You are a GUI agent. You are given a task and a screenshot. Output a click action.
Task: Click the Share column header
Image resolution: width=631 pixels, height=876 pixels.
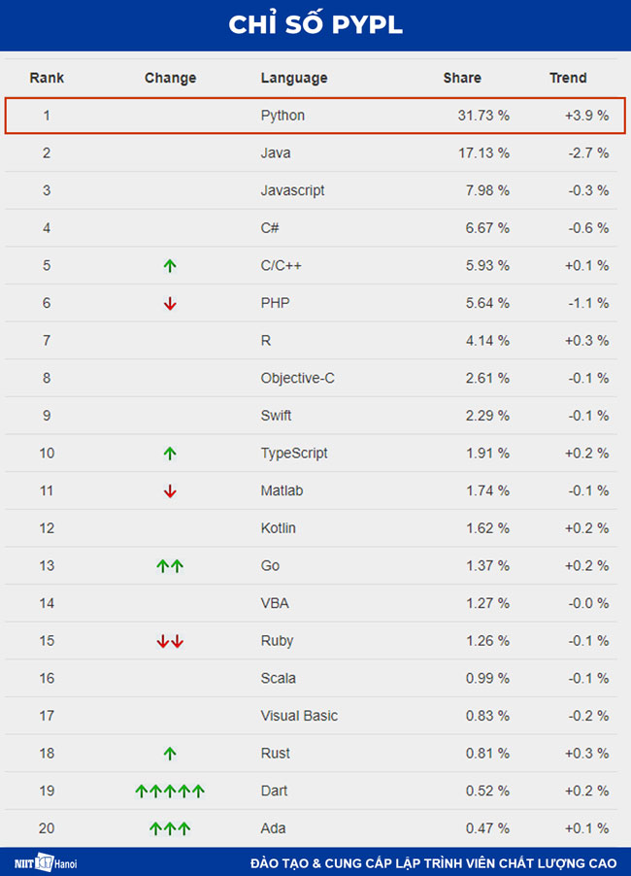click(462, 78)
